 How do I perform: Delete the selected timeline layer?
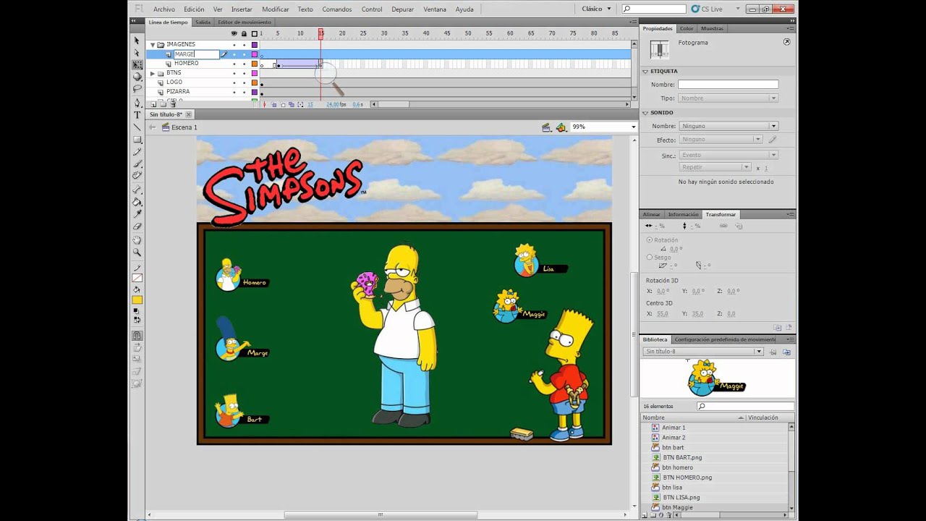pos(173,104)
